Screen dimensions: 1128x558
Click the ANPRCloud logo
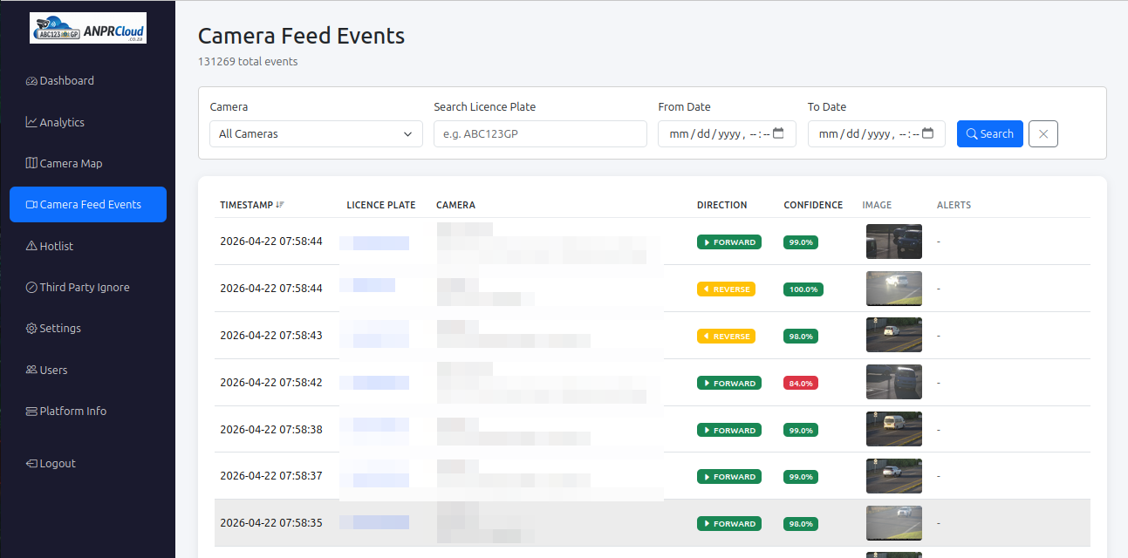[x=88, y=28]
